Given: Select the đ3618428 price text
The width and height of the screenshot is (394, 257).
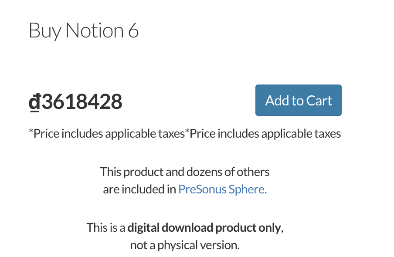Looking at the screenshot, I should point(75,101).
